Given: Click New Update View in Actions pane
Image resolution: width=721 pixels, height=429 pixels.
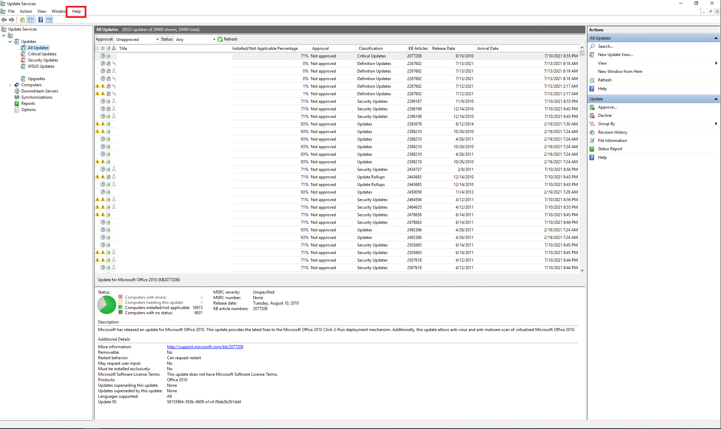Looking at the screenshot, I should pyautogui.click(x=615, y=55).
